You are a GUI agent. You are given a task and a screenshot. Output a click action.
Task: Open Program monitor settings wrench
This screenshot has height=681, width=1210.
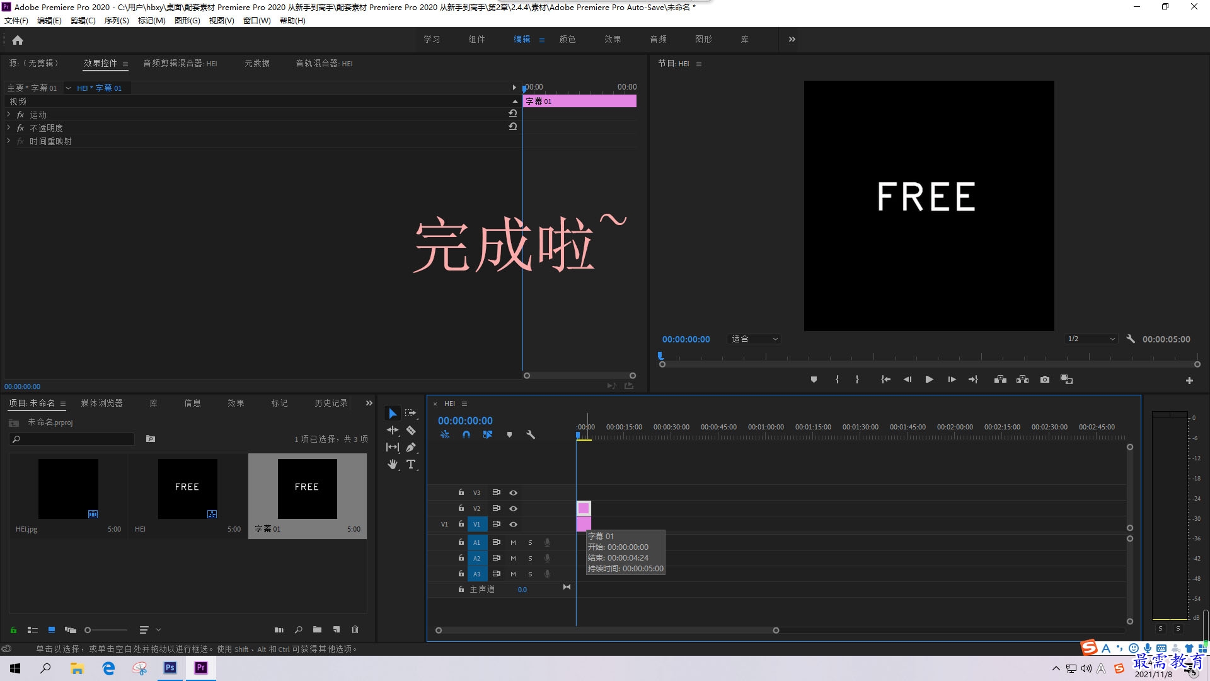(1131, 339)
